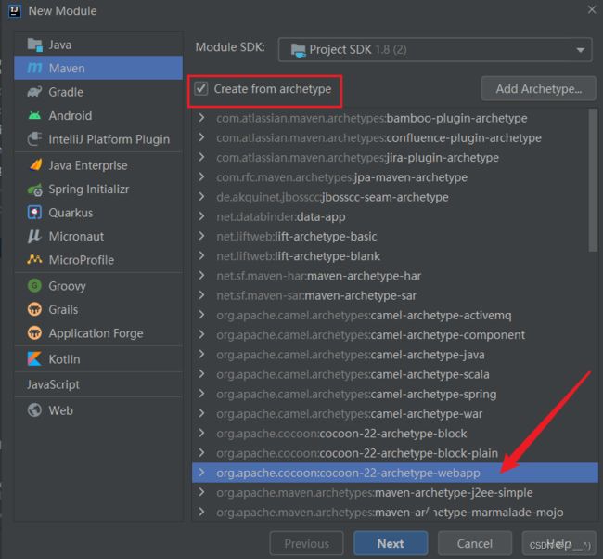This screenshot has height=559, width=603.
Task: Select Gradle module type
Action: [98, 92]
